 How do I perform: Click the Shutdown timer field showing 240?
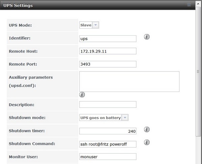coord(108,131)
